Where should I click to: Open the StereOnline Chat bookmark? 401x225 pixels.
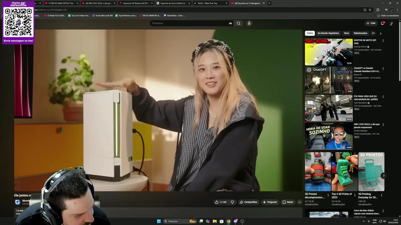[x=174, y=15]
